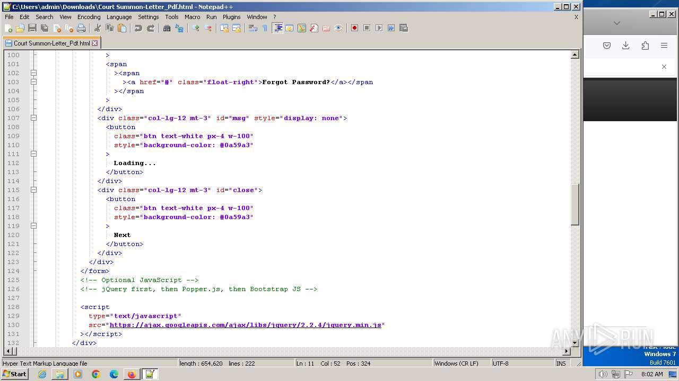The image size is (679, 381).
Task: Open the Plugins menu
Action: [231, 17]
